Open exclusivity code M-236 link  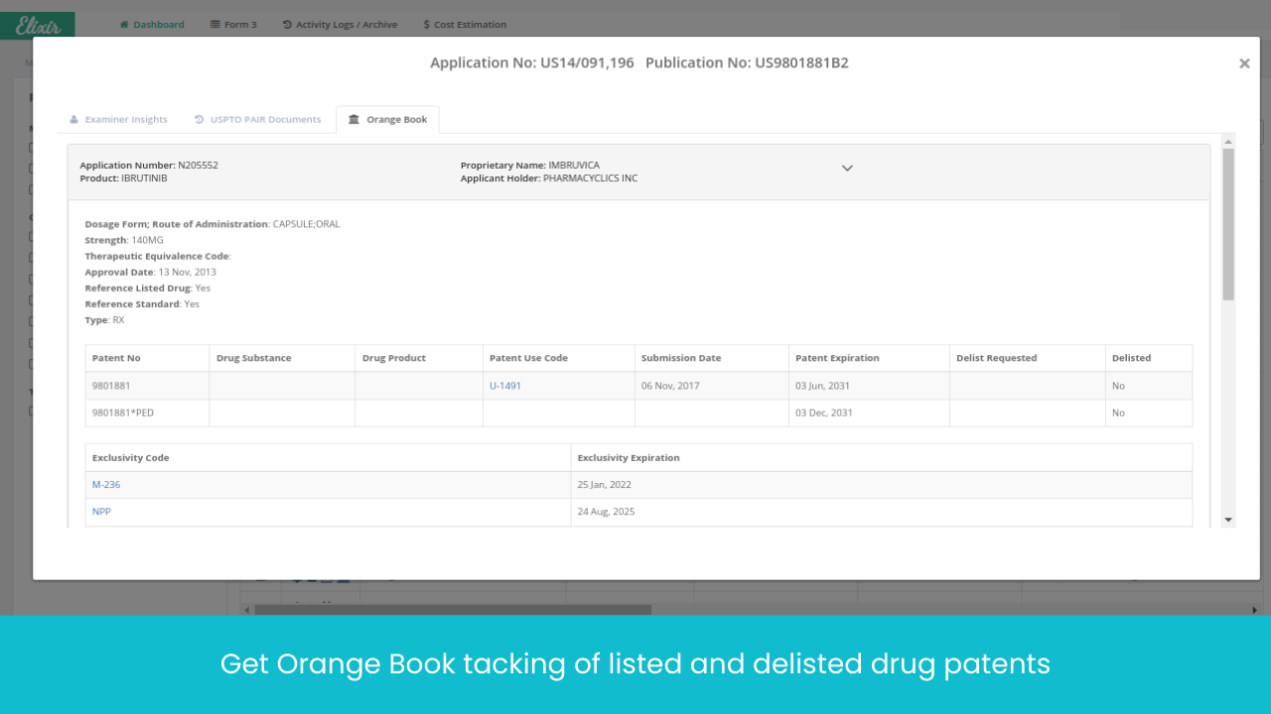pyautogui.click(x=106, y=485)
